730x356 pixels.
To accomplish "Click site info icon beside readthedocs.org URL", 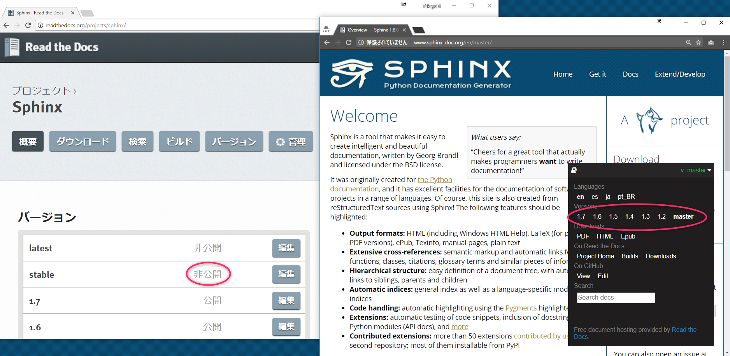I will [x=40, y=25].
